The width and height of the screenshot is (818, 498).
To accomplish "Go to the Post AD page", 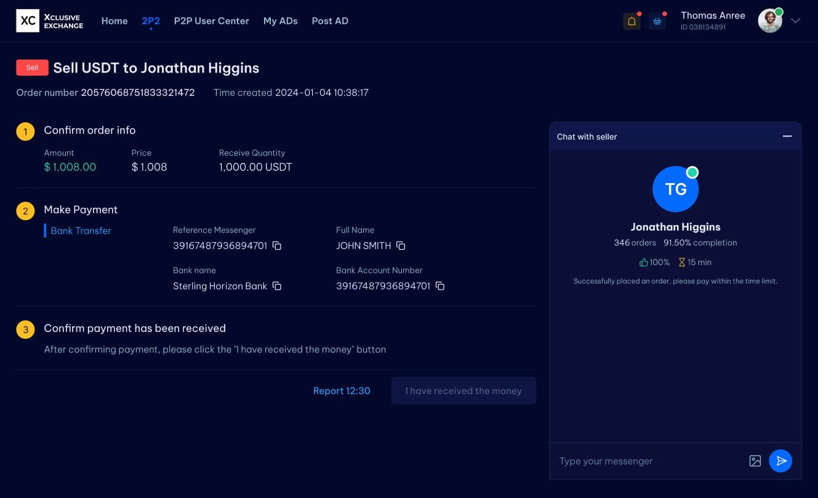I will click(x=330, y=20).
